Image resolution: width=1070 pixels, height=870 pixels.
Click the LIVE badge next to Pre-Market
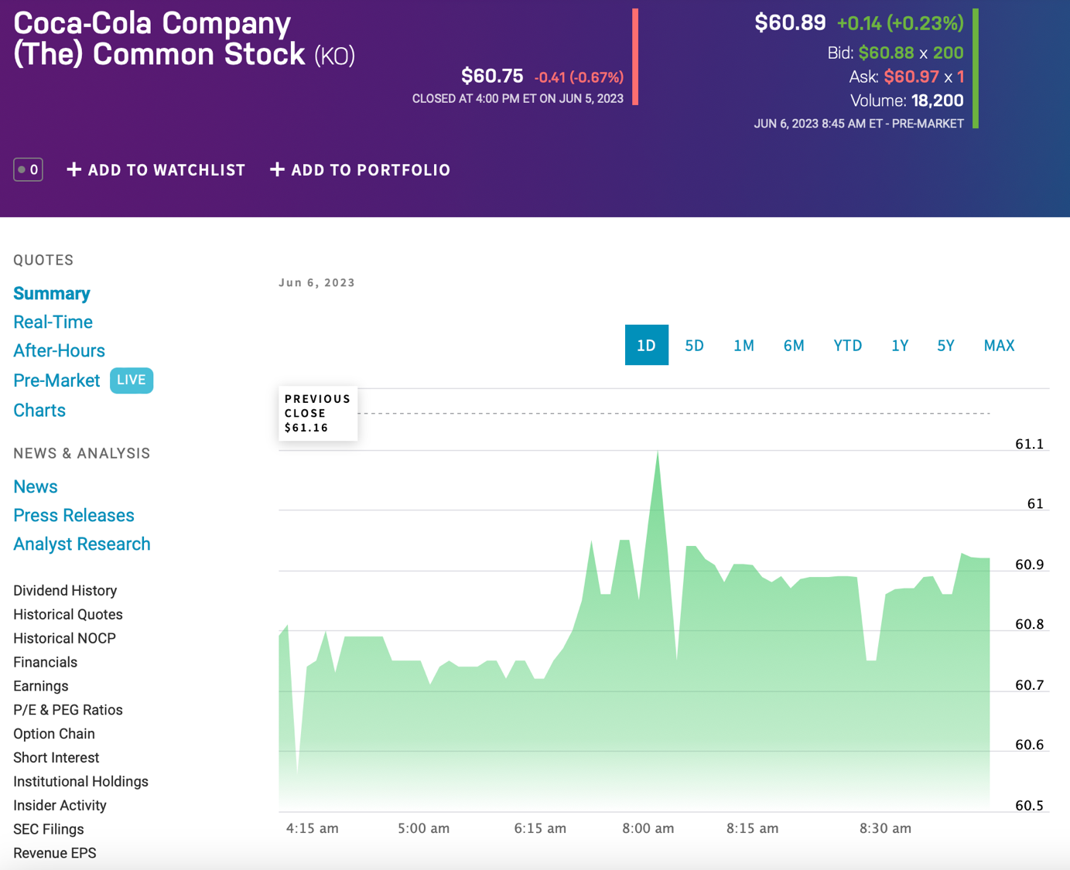point(132,380)
